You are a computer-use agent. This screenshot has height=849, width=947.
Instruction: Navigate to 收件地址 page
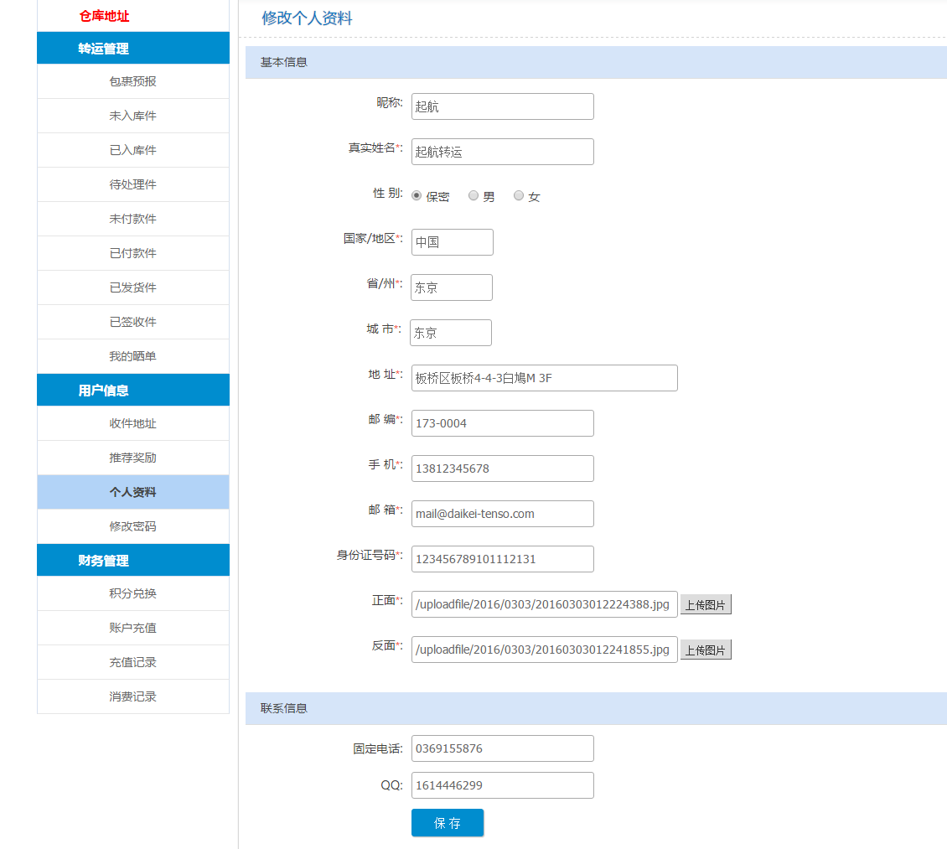[x=132, y=423]
